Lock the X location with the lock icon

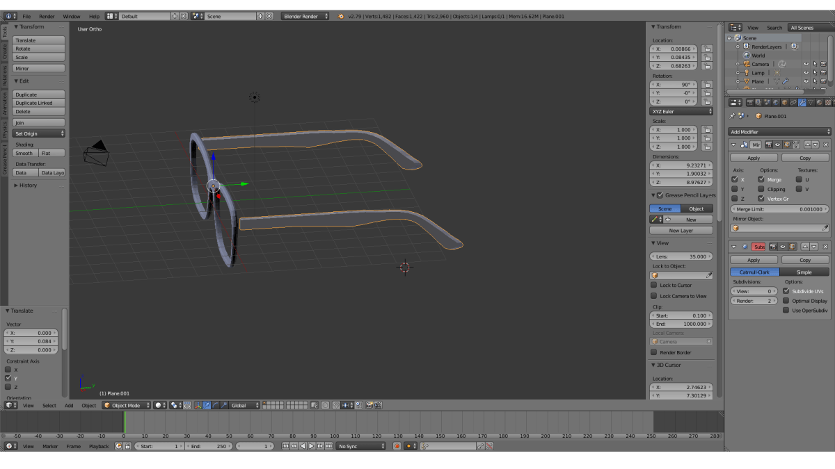pos(707,49)
